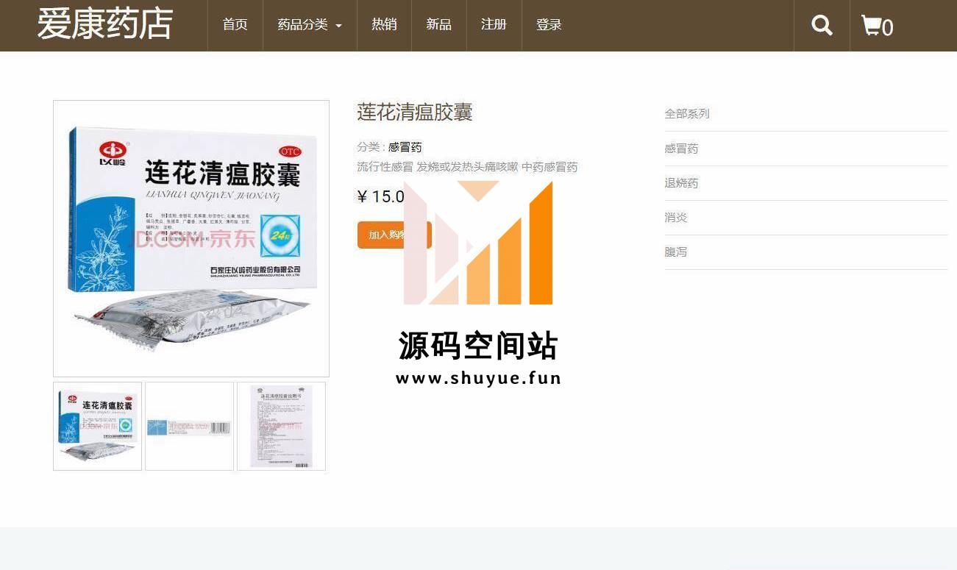The image size is (957, 570).
Task: Click the 加入购物车 orange button
Action: click(x=394, y=235)
